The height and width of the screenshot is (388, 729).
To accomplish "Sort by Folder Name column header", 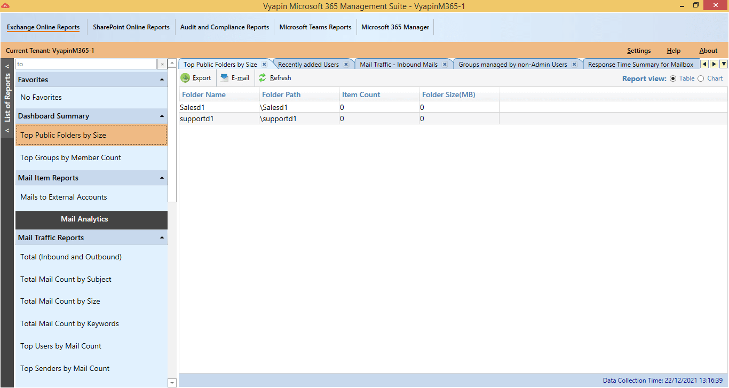I will click(219, 94).
